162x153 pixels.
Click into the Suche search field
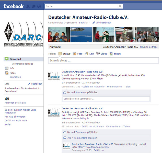tap(81, 6)
